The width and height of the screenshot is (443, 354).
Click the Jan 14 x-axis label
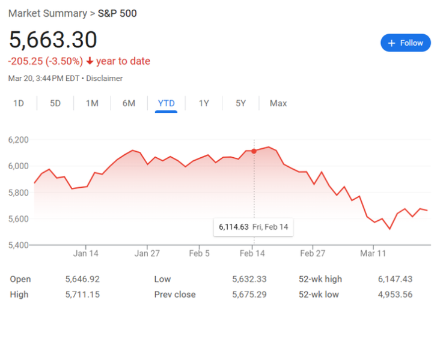click(x=86, y=253)
